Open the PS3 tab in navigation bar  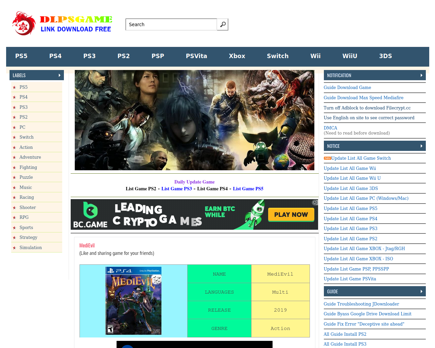click(89, 56)
